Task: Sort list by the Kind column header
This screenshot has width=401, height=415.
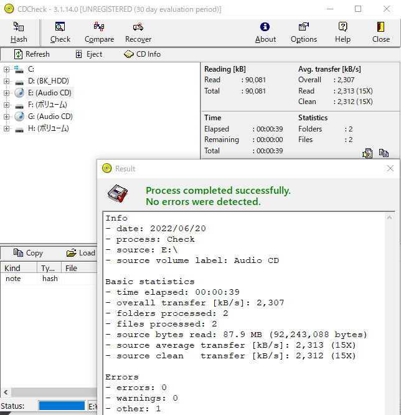Action: click(12, 268)
